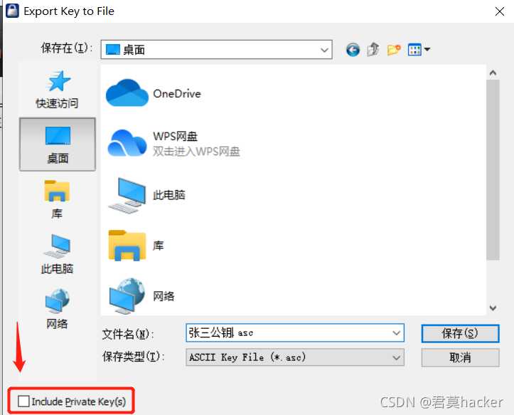Open the view menu icon
Image resolution: width=514 pixels, height=415 pixels.
(x=419, y=50)
